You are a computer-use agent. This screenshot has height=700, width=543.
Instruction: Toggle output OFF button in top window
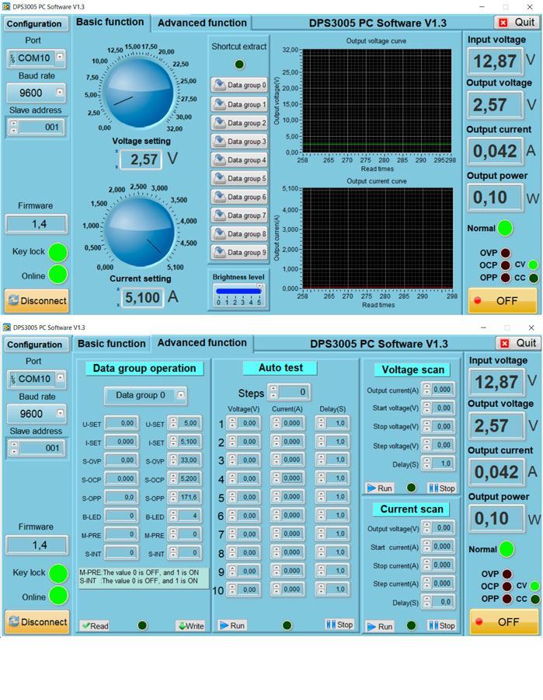point(503,300)
